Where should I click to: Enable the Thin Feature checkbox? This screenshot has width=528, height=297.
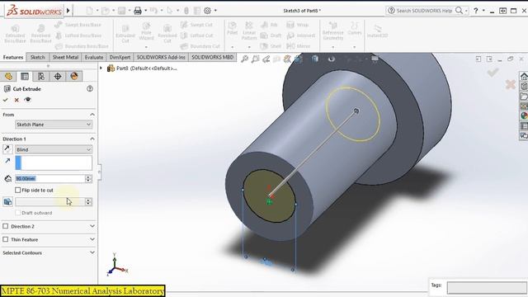point(6,239)
